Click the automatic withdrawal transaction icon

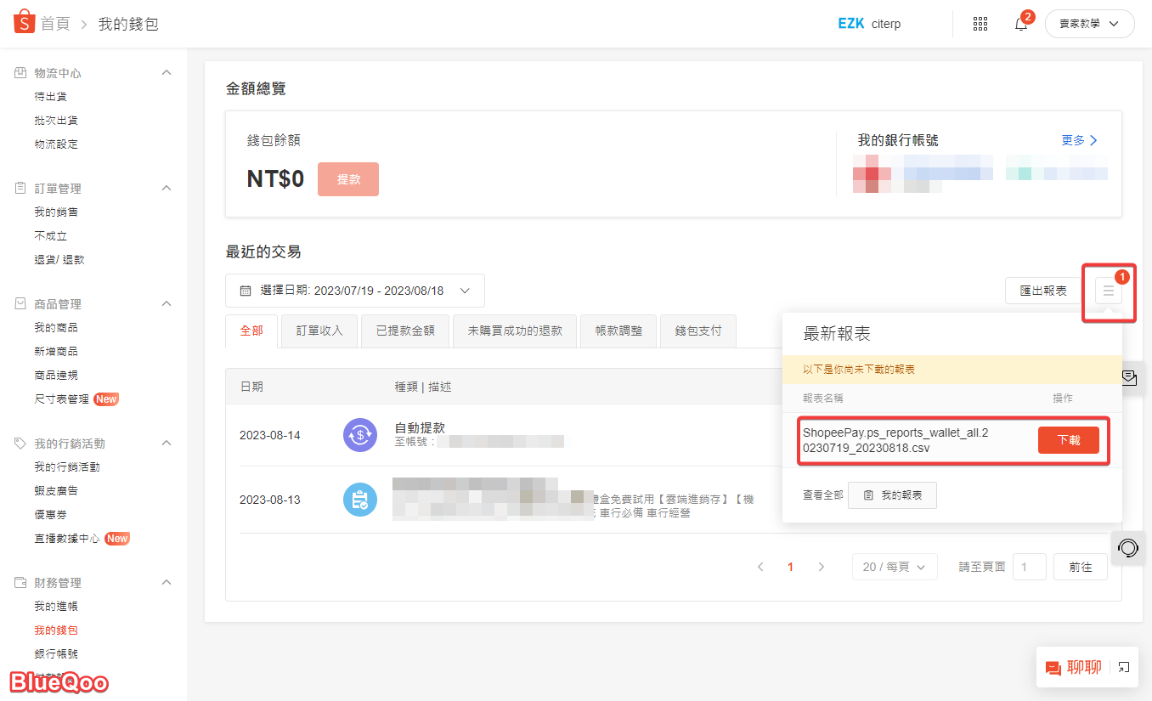click(x=360, y=435)
